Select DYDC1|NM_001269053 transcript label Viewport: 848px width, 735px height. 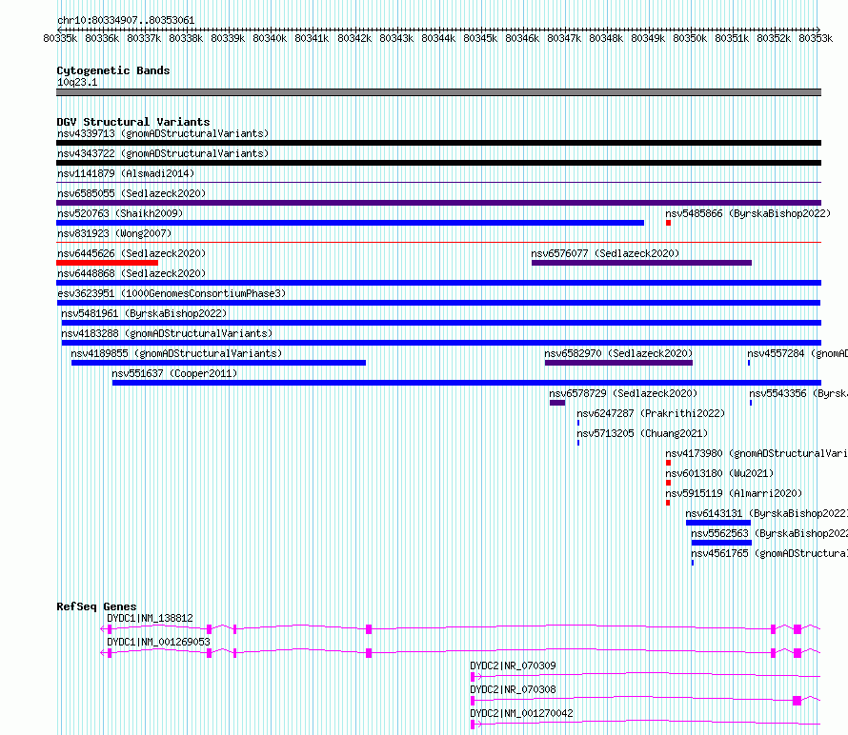[158, 642]
